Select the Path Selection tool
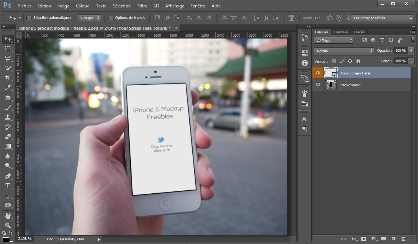The image size is (418, 244). 8,195
